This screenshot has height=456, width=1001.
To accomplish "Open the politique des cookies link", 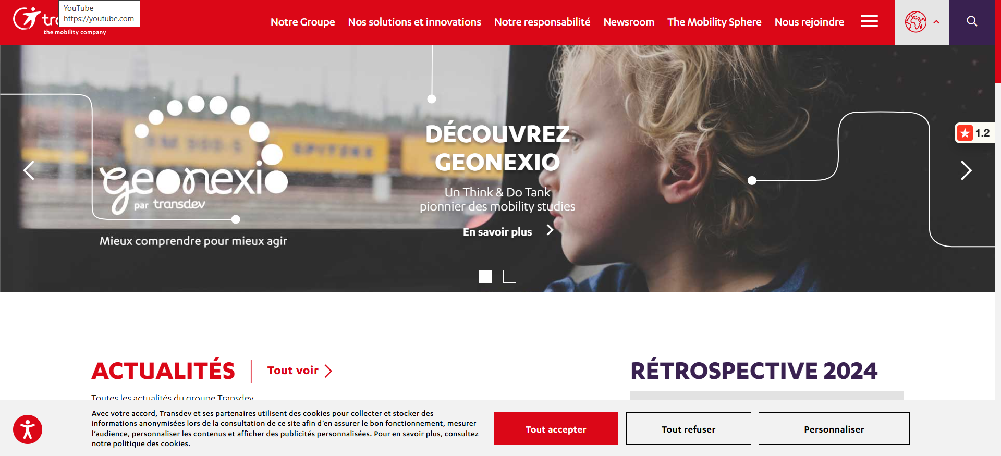I will (x=151, y=443).
